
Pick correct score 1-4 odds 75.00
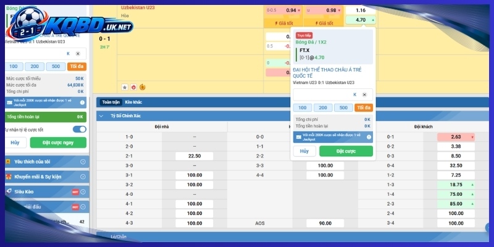[x=456, y=194]
